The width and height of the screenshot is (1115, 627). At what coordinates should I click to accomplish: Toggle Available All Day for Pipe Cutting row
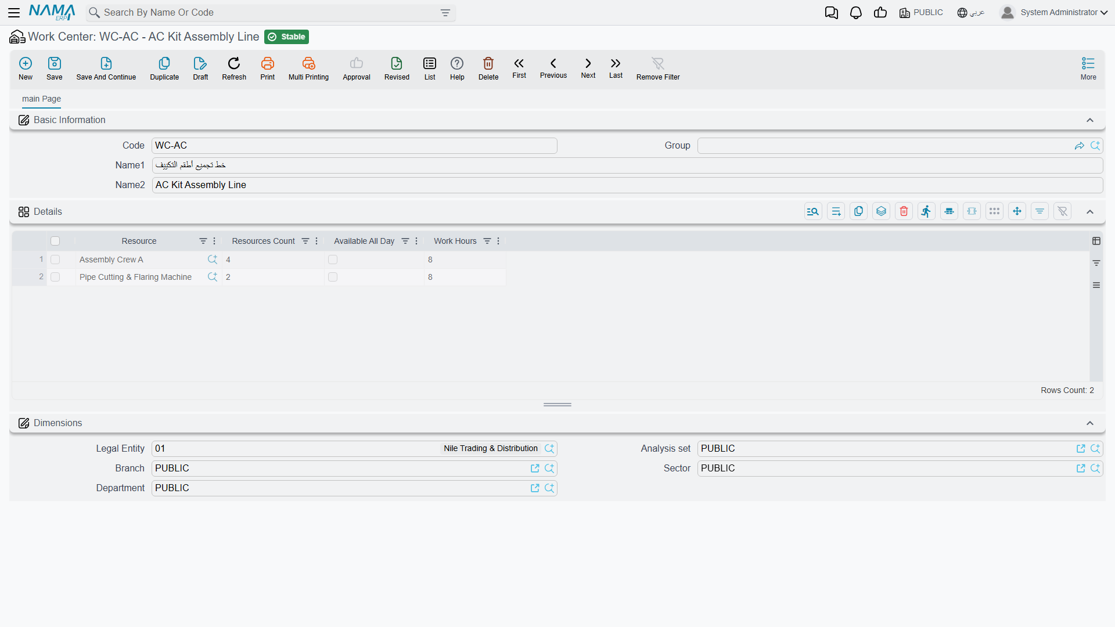[x=333, y=277]
